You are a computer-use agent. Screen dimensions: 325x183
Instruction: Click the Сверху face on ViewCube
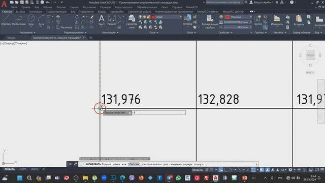pyautogui.click(x=310, y=55)
